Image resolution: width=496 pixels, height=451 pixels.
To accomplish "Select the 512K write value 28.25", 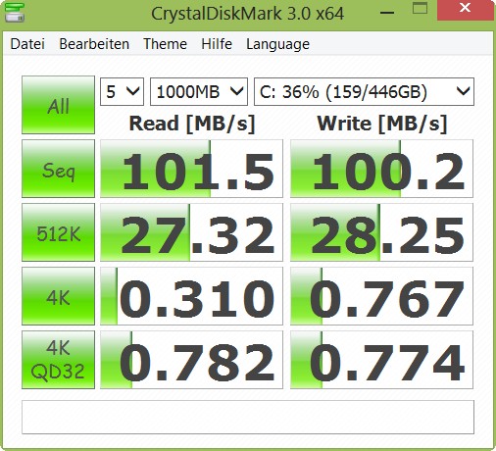I will [381, 232].
